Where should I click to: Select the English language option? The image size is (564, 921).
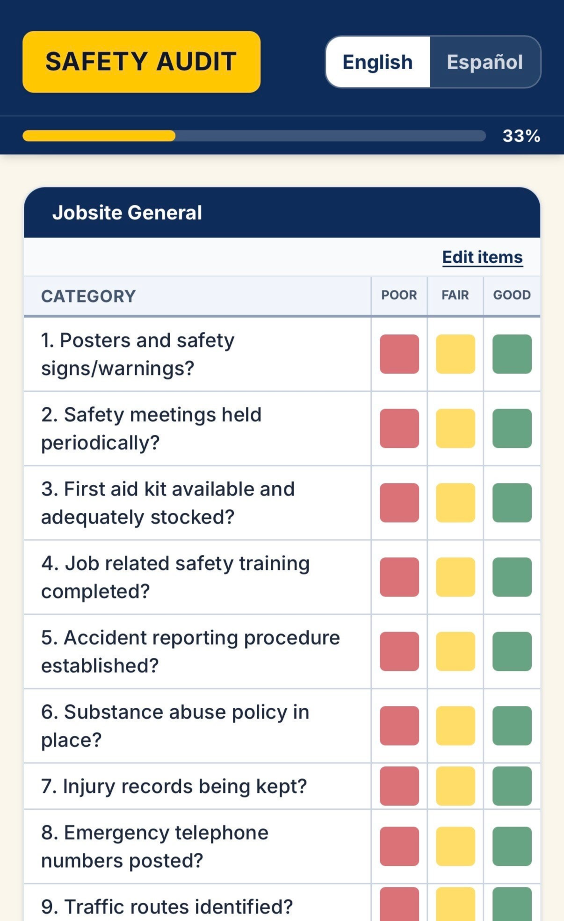point(378,62)
